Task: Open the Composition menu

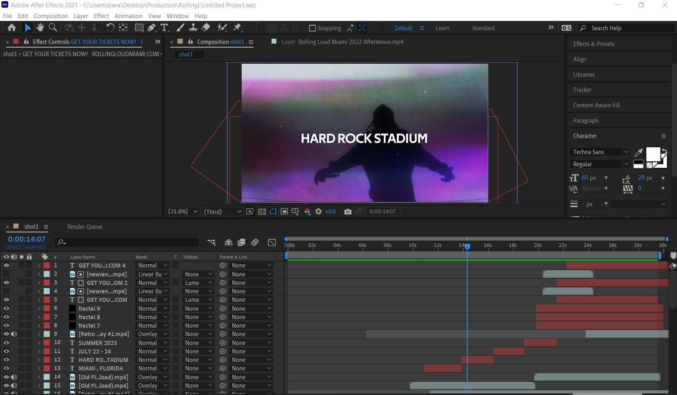Action: (51, 16)
